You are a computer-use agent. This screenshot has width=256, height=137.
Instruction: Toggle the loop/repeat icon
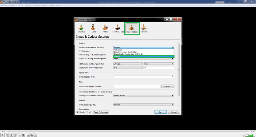(32, 135)
